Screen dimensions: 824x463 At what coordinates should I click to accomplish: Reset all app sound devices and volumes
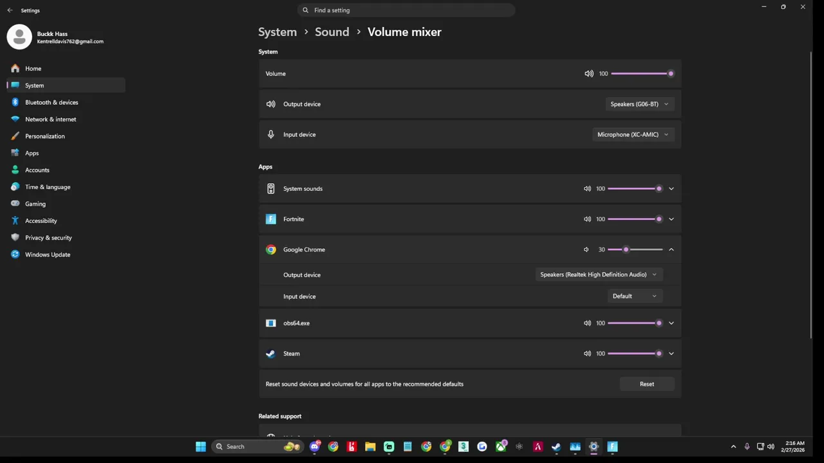(x=647, y=384)
